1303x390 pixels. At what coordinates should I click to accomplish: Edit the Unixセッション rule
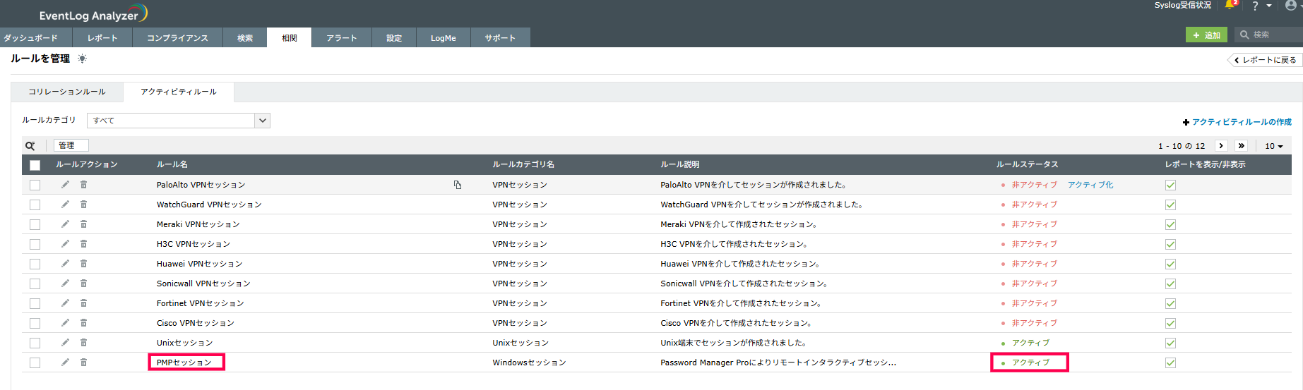[65, 342]
